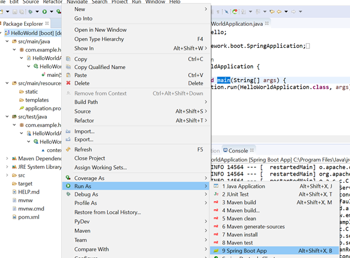Choose Copy Qualified Name
Viewport: 350px width, 258px height.
point(136,67)
